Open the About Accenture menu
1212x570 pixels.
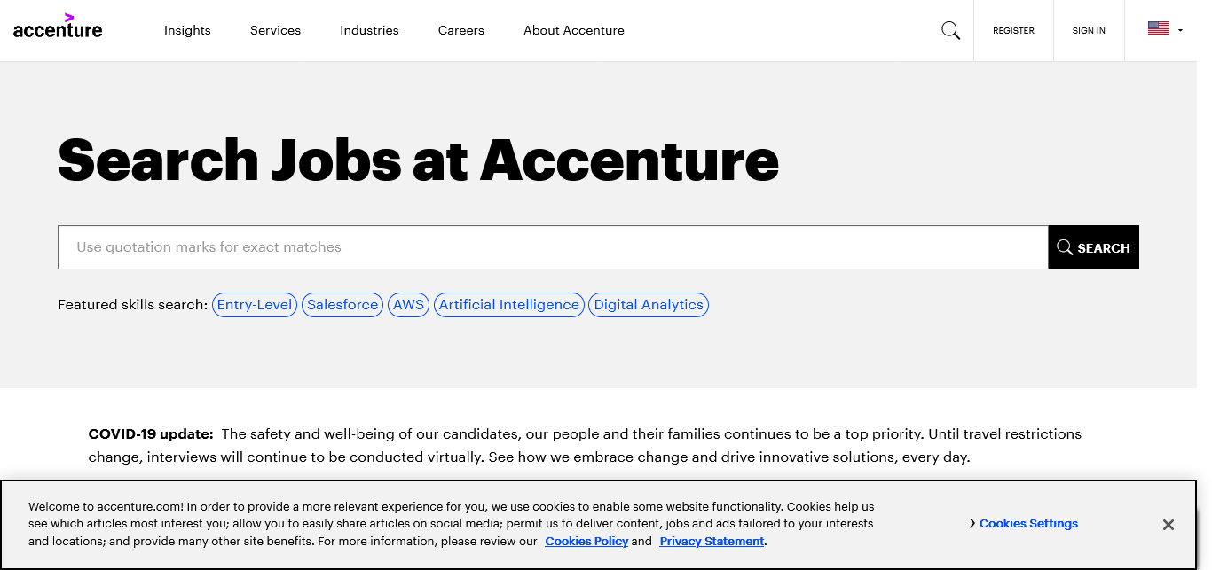pyautogui.click(x=574, y=30)
